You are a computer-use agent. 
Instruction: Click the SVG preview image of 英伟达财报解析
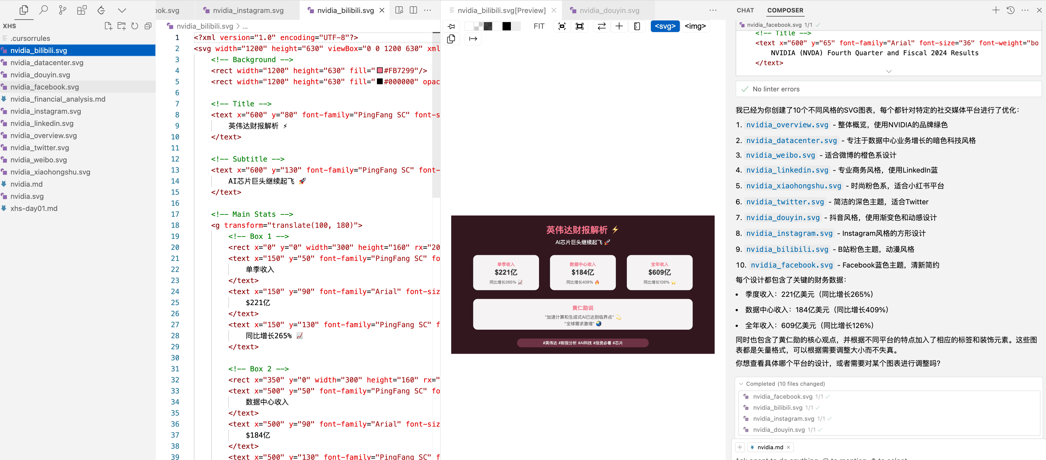582,285
